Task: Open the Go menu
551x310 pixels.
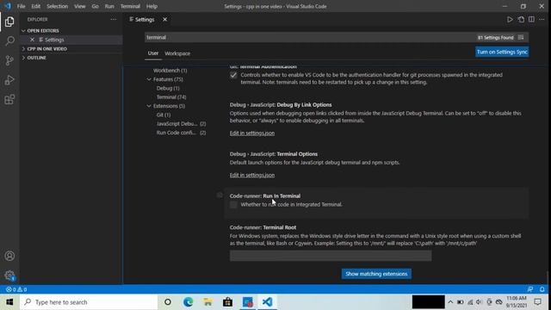Action: click(x=95, y=6)
